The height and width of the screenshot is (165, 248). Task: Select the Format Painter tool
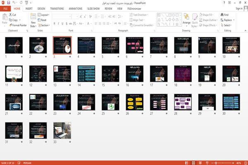[x=18, y=25]
